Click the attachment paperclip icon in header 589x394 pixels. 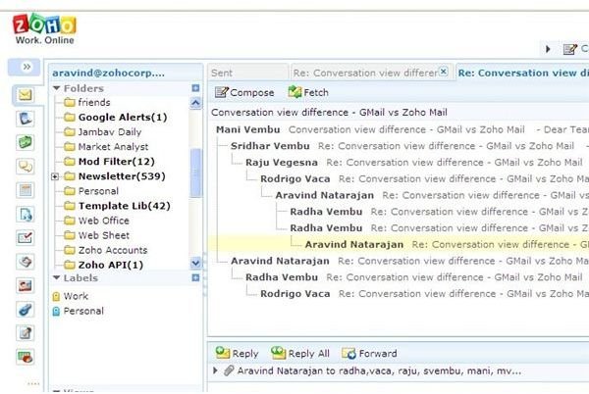click(x=229, y=371)
